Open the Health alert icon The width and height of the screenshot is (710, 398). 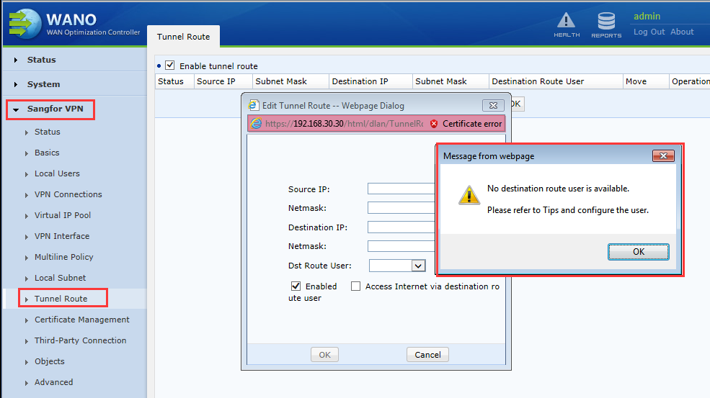click(x=566, y=24)
